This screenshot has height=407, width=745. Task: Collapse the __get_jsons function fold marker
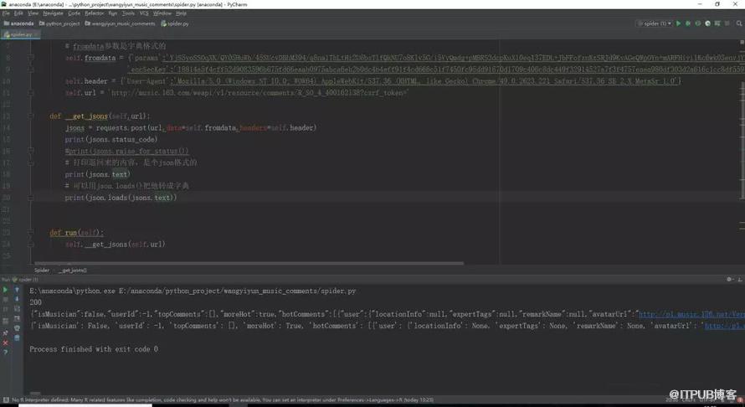coord(31,116)
